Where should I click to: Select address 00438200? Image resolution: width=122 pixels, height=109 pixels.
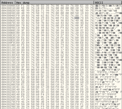pyautogui.click(x=8, y=85)
